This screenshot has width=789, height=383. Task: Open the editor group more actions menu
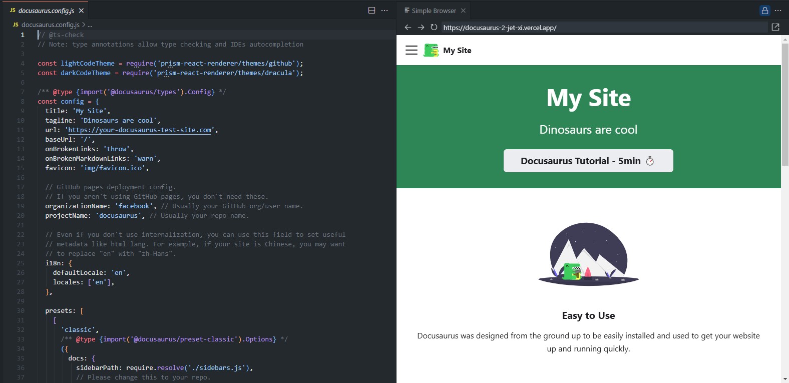pos(384,10)
